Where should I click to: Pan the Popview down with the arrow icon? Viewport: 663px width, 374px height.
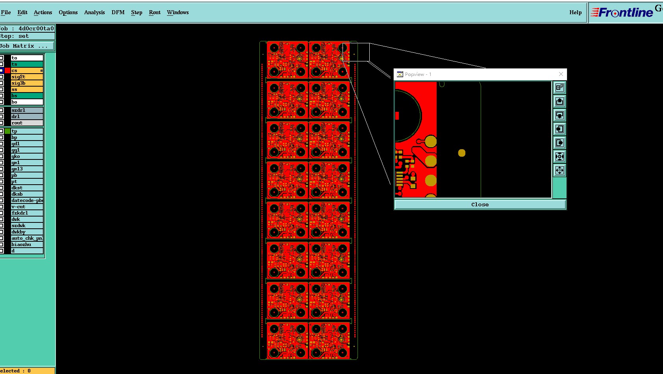click(x=559, y=115)
